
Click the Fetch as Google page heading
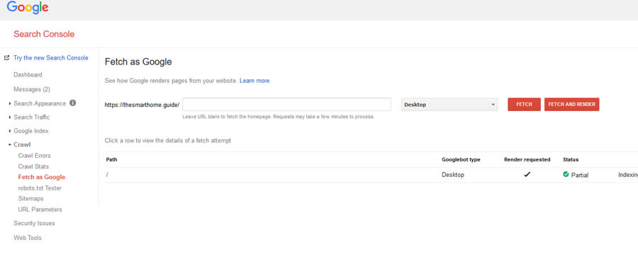138,62
